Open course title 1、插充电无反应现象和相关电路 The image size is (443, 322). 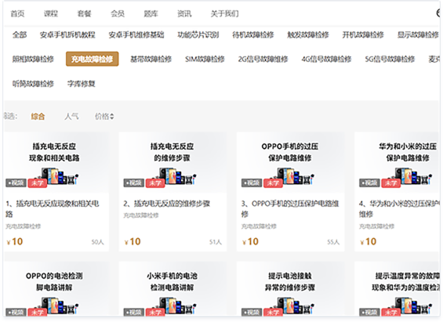pos(53,208)
